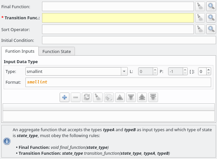Move selected item to the top
The width and height of the screenshot is (217, 159).
(x=142, y=97)
